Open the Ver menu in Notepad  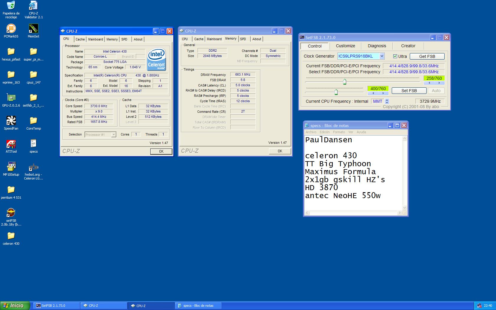pyautogui.click(x=351, y=132)
